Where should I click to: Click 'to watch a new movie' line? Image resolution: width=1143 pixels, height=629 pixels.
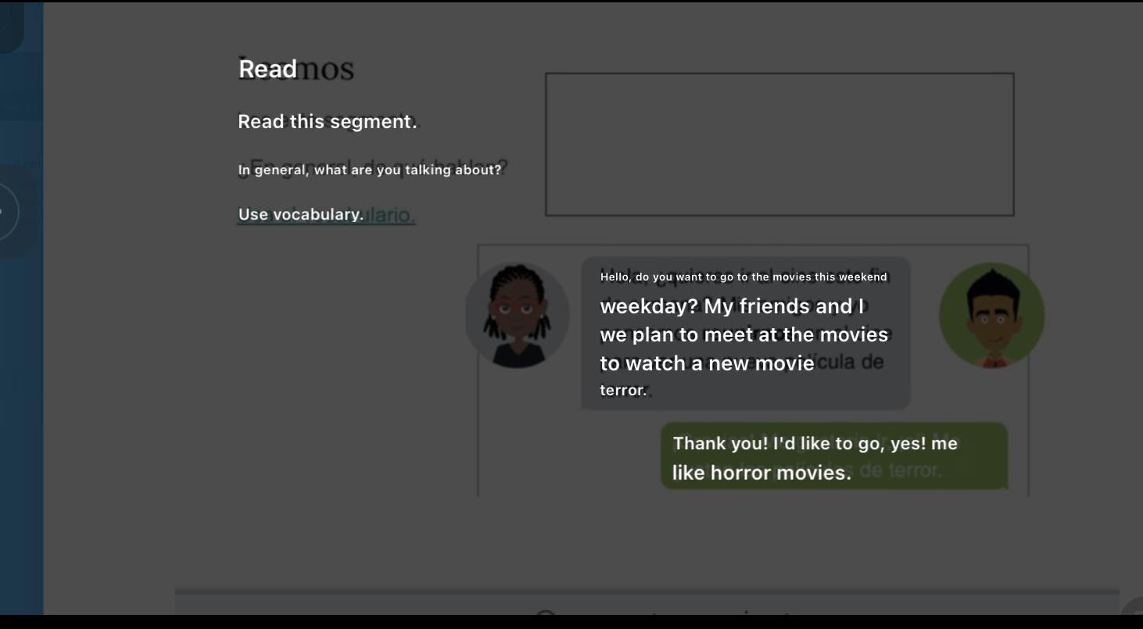coord(707,364)
